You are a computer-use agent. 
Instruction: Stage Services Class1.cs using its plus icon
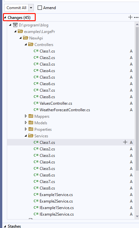[x=125, y=142]
